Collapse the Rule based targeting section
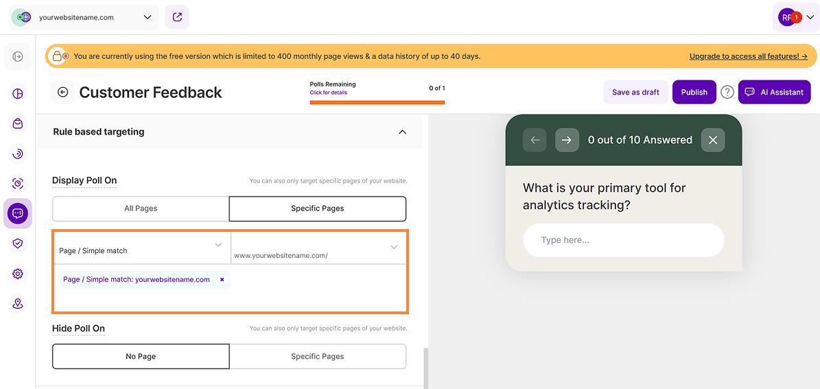 402,132
